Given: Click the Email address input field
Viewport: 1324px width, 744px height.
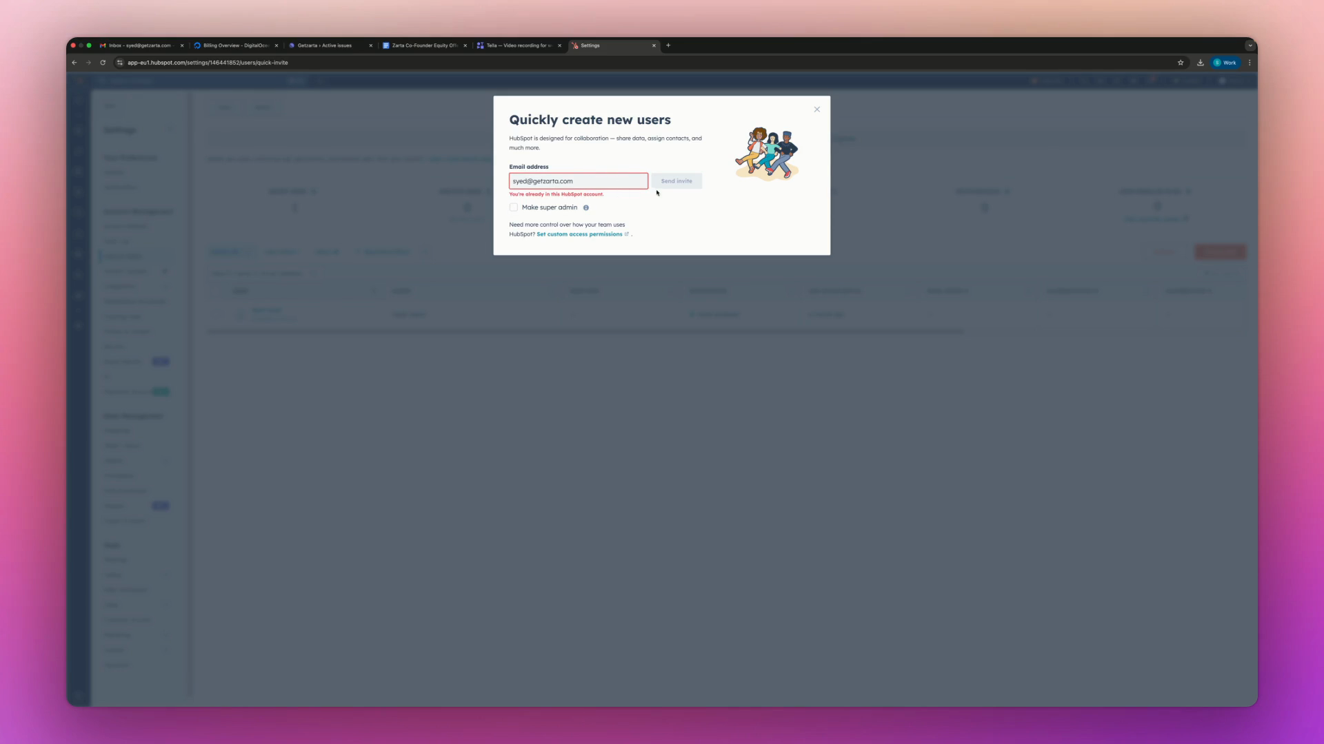Looking at the screenshot, I should [x=578, y=181].
